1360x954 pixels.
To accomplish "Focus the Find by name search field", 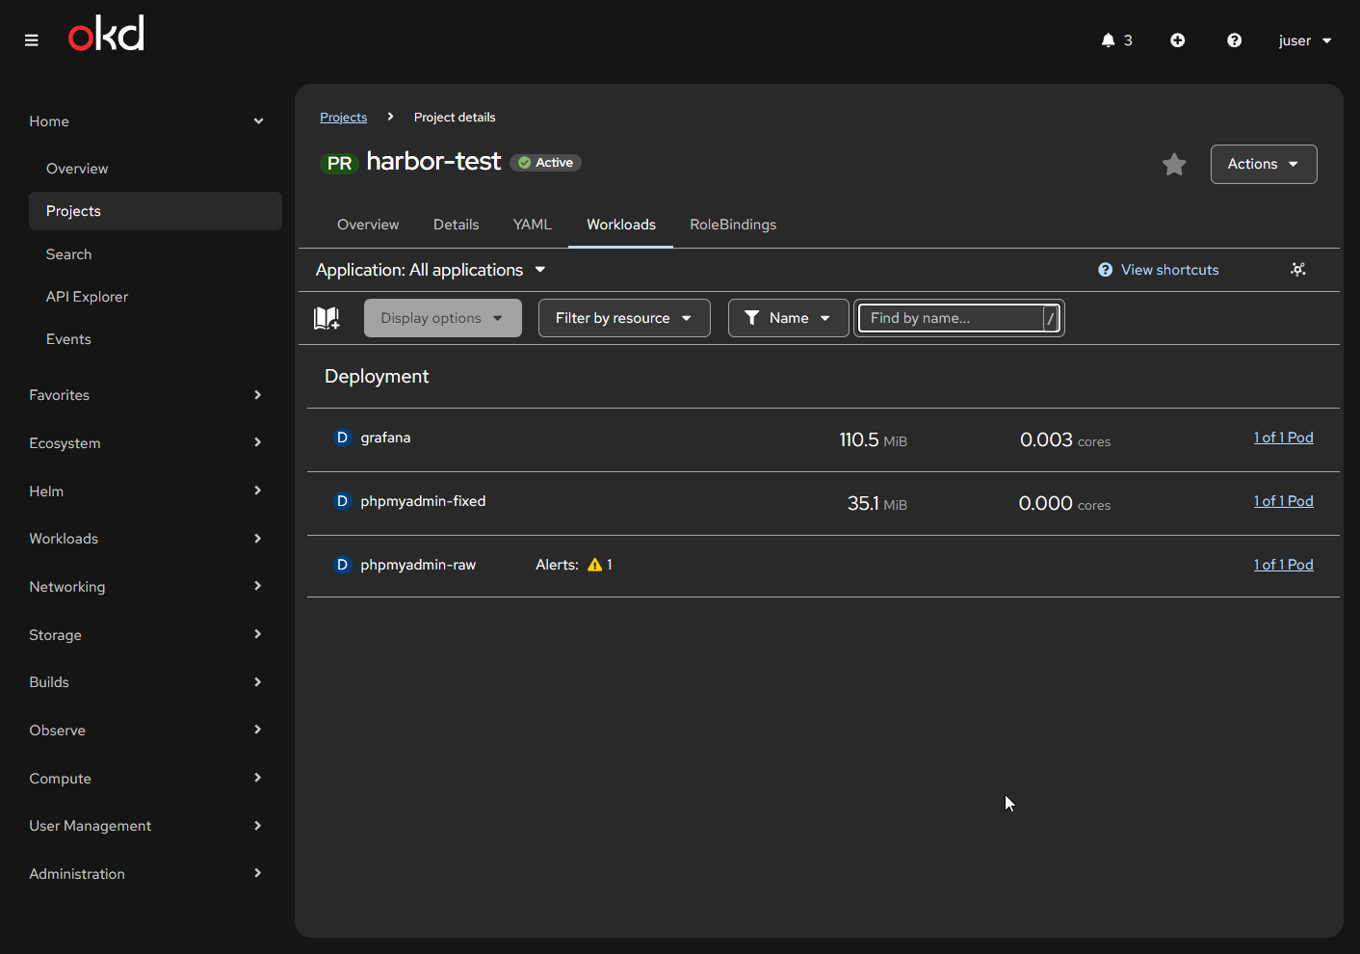I will (x=949, y=318).
